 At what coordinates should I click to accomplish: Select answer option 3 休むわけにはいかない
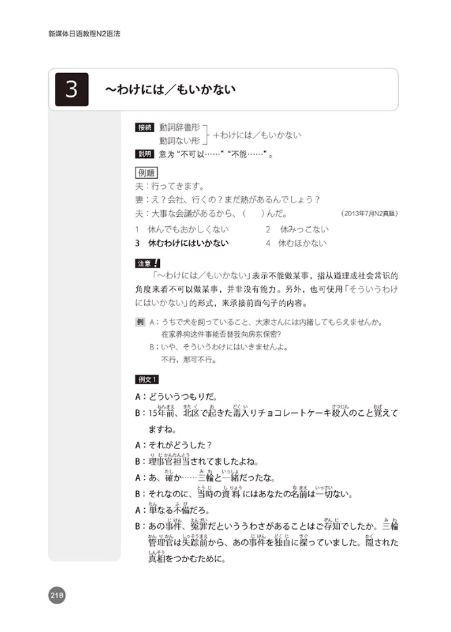[x=182, y=243]
